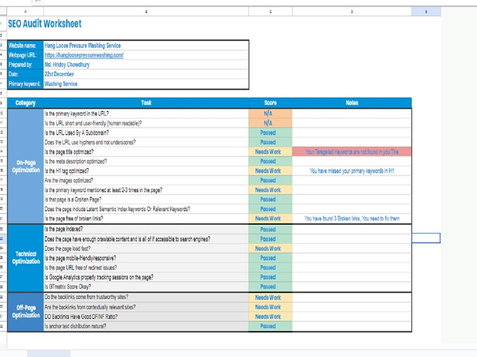Select 'Is GTmatrix Score Okay?' task cell
This screenshot has width=477, height=357.
pos(146,287)
